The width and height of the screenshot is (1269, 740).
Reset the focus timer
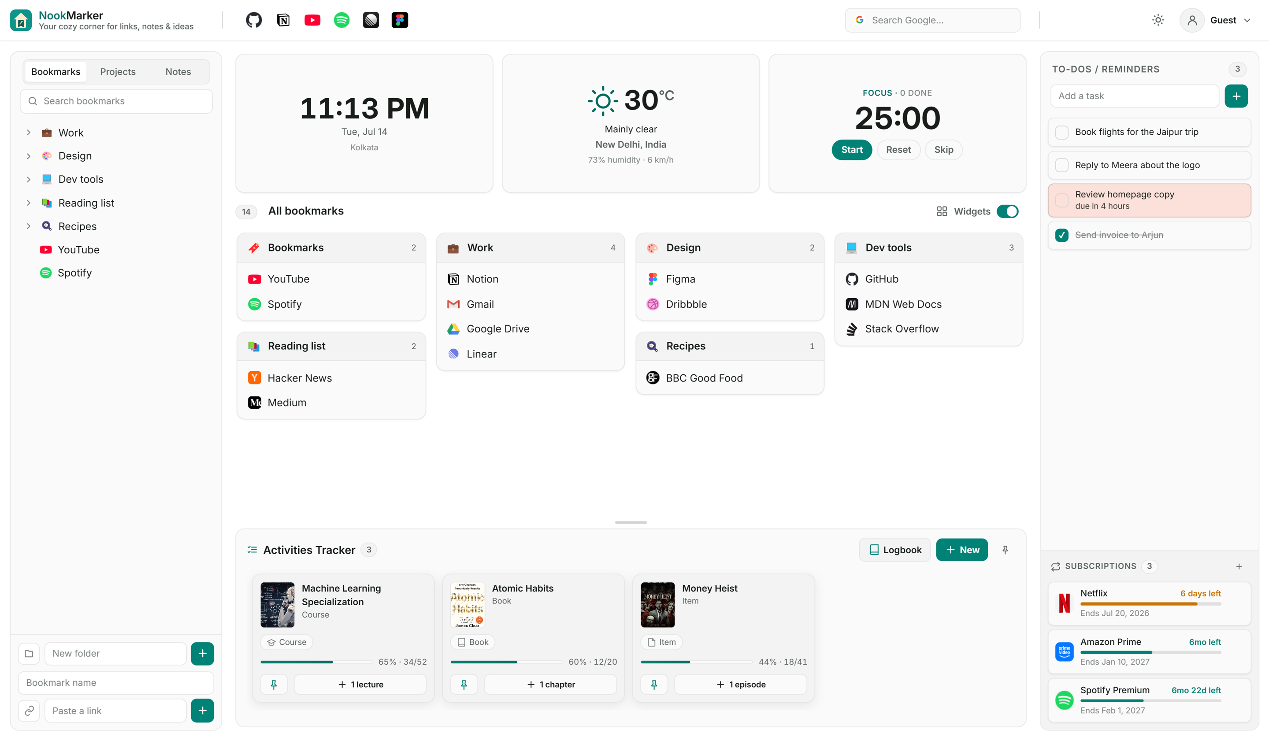tap(898, 149)
